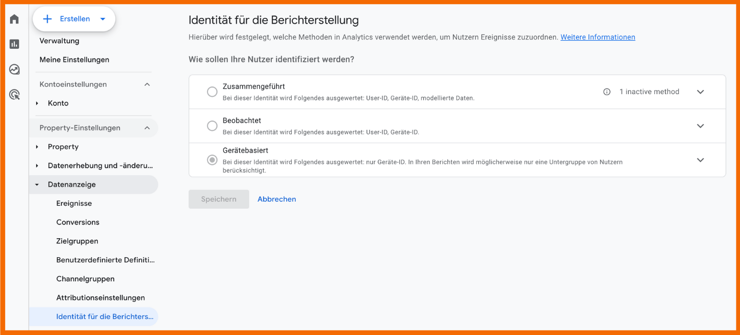The width and height of the screenshot is (740, 335).
Task: Open Attributionseinstellungen in the sidebar
Action: 100,297
